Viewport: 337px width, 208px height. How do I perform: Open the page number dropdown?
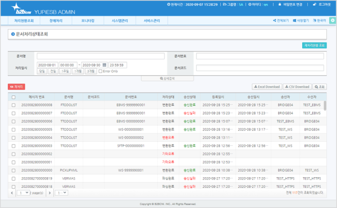24,193
